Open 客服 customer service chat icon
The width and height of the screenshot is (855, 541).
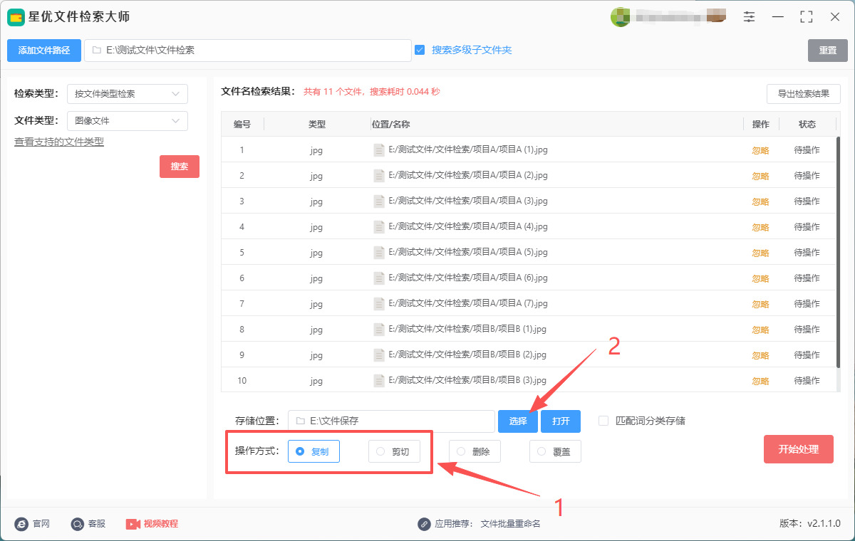click(77, 524)
